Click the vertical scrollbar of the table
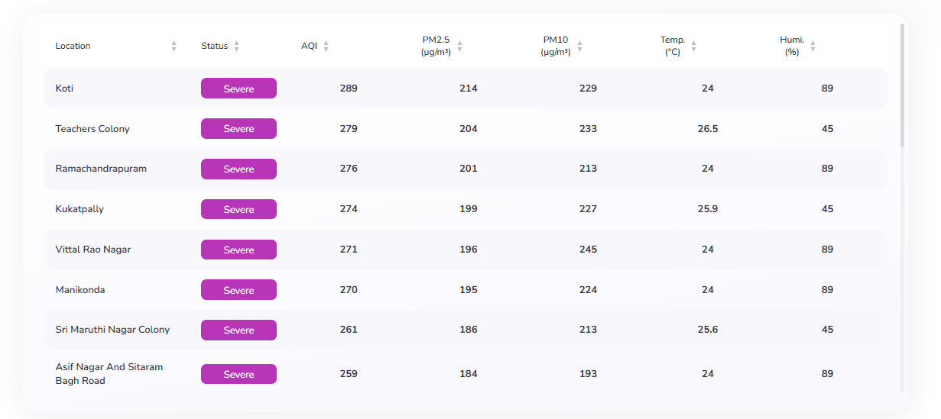The height and width of the screenshot is (419, 941). tap(902, 84)
